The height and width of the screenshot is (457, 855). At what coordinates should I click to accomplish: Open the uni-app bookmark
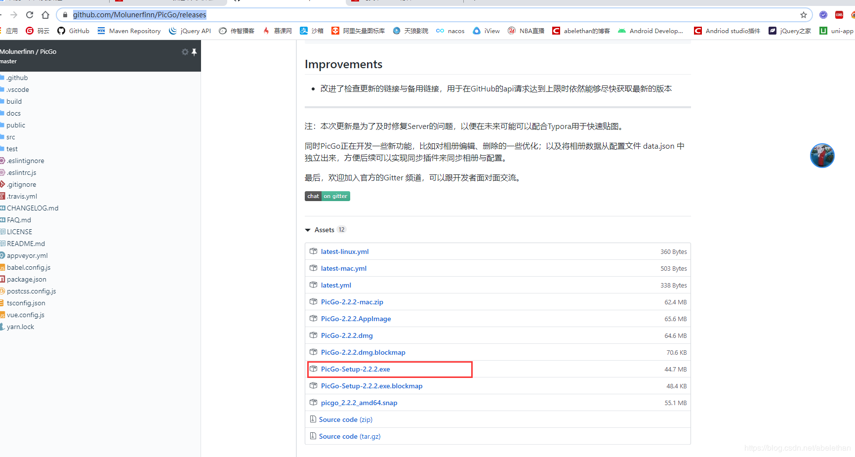click(836, 31)
